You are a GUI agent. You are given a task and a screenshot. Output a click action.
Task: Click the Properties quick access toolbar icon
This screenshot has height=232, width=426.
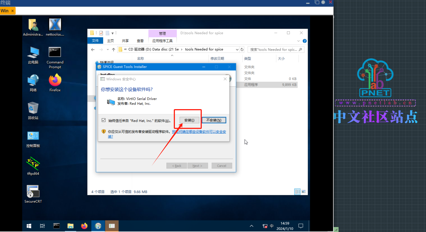(101, 33)
